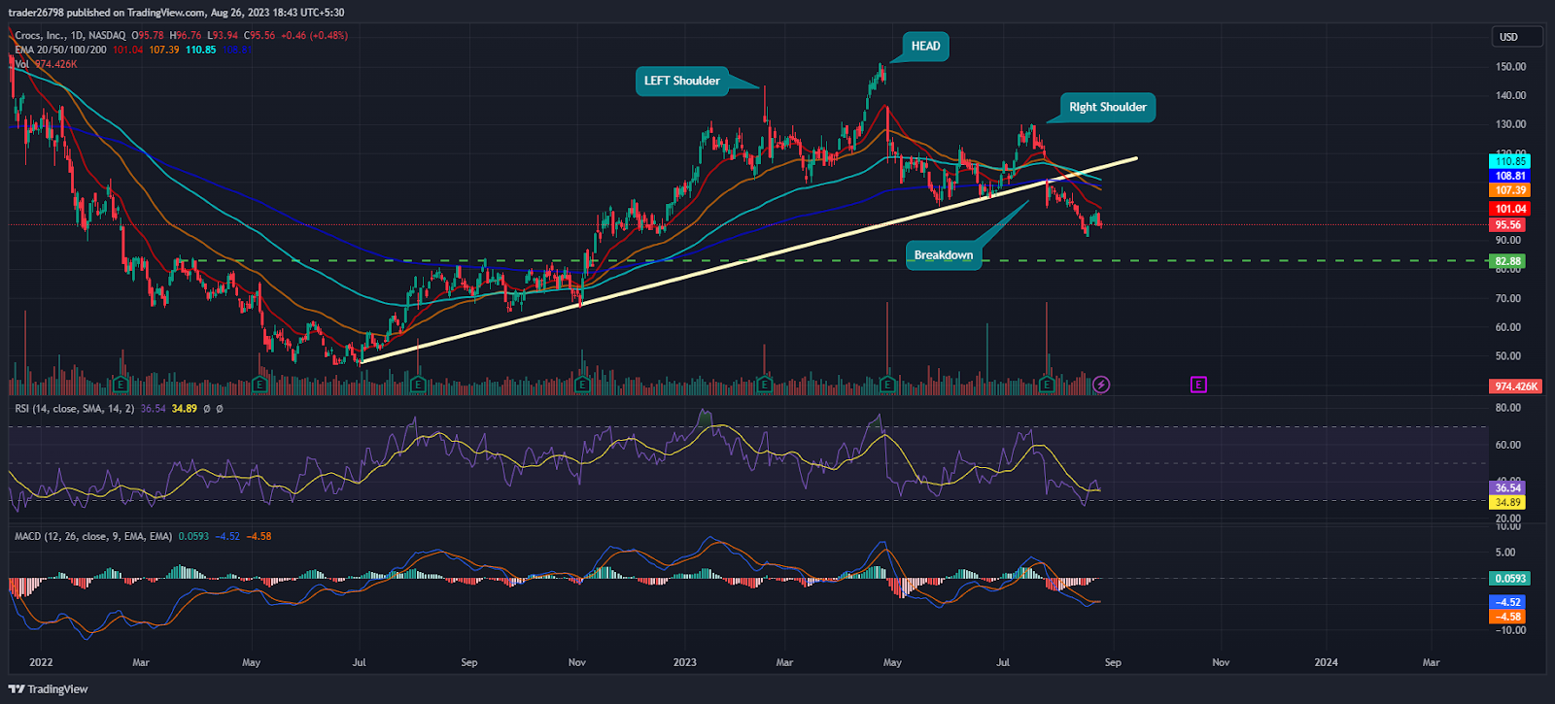The height and width of the screenshot is (704, 1555).
Task: Click the 108.81 blue EMA price label
Action: (1510, 176)
